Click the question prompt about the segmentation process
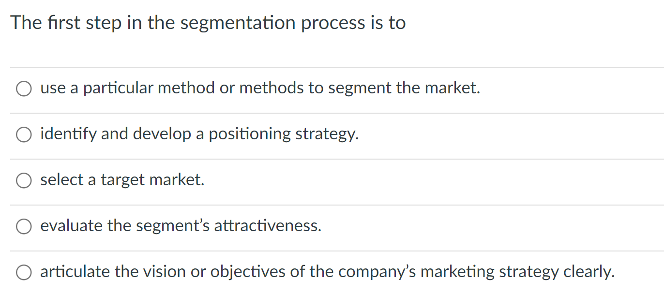 pos(209,22)
